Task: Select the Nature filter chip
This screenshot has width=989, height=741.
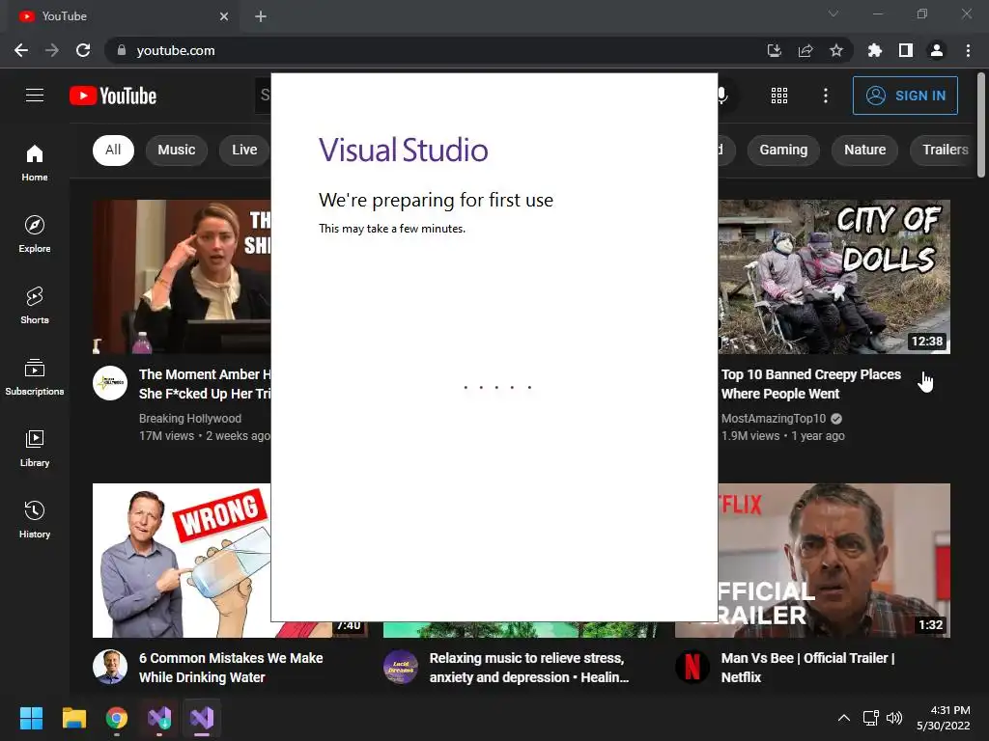Action: pyautogui.click(x=864, y=150)
